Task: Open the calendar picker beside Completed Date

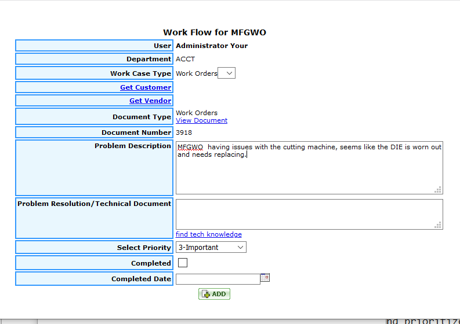Action: click(265, 278)
